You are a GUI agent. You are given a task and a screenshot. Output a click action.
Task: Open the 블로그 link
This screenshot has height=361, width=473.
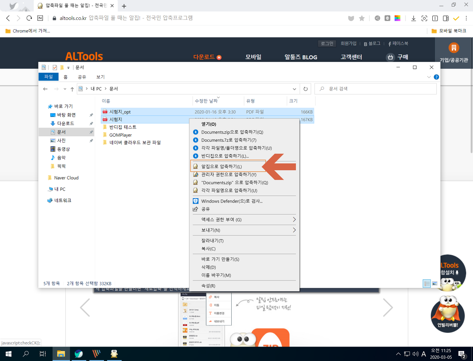click(x=372, y=44)
